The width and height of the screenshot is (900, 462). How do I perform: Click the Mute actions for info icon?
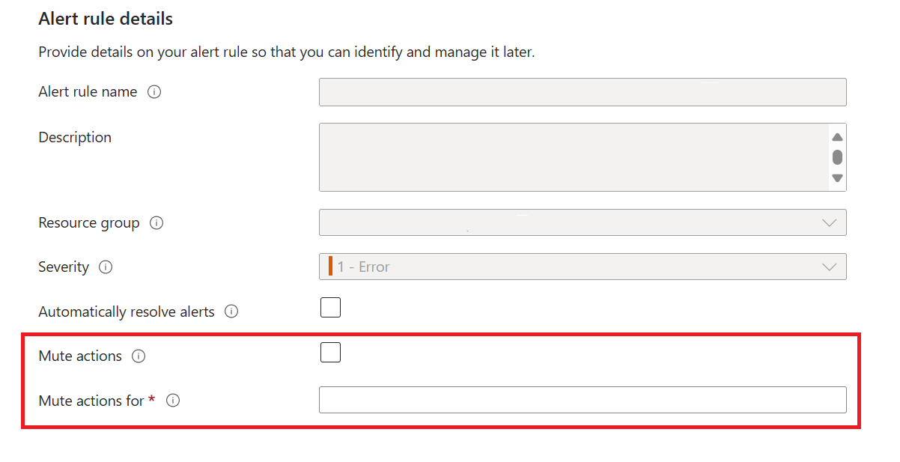pyautogui.click(x=173, y=401)
